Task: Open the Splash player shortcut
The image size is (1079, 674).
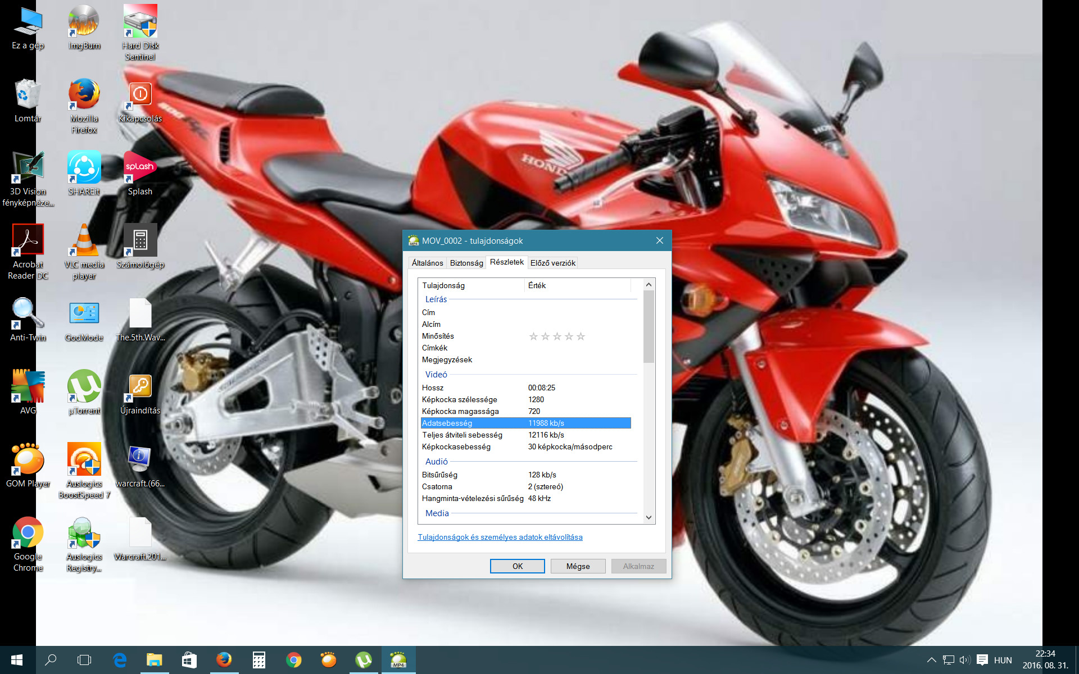Action: click(x=140, y=168)
